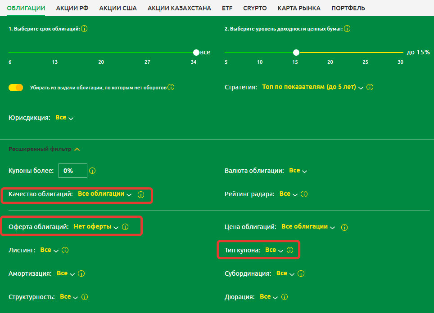Image resolution: width=434 pixels, height=313 pixels.
Task: Click the yield level slider handle
Action: (x=296, y=53)
